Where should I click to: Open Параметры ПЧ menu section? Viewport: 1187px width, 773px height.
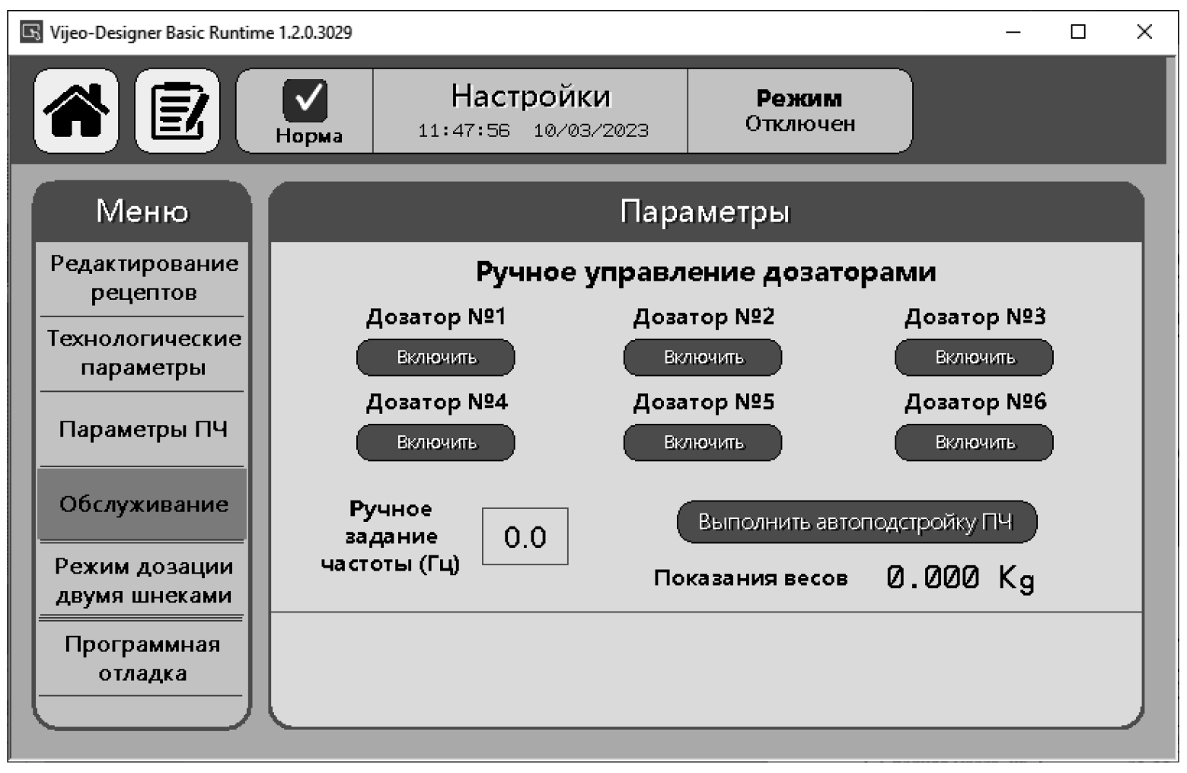[143, 429]
